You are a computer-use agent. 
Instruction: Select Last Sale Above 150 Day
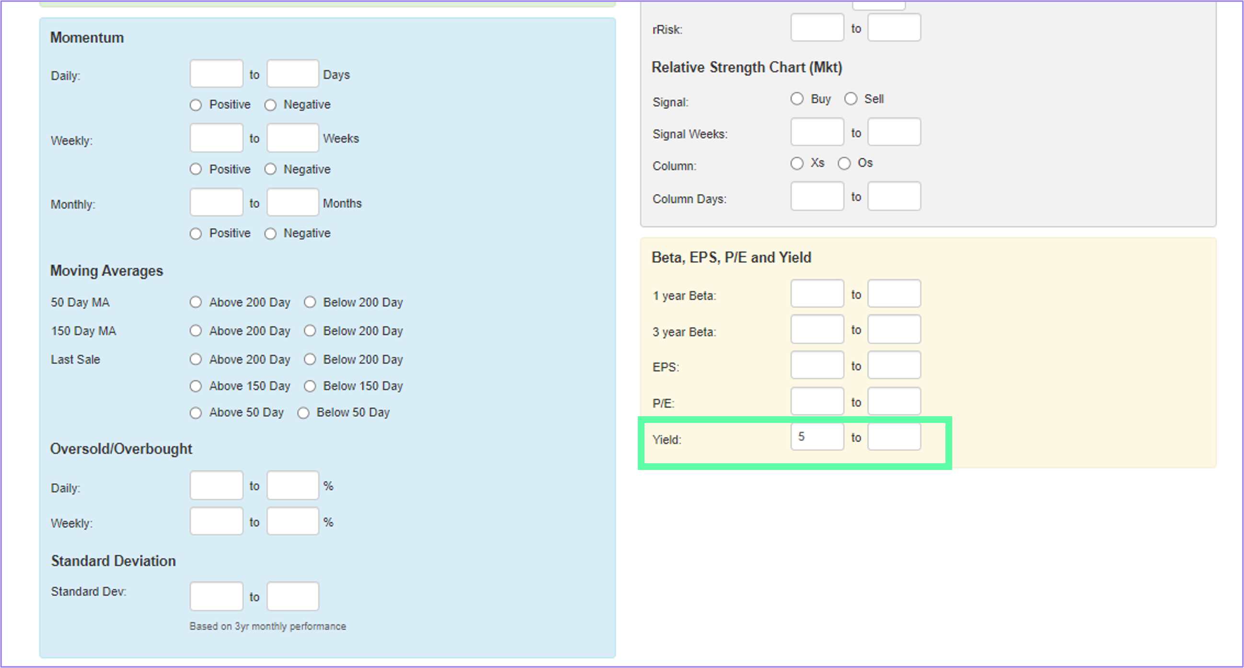196,386
